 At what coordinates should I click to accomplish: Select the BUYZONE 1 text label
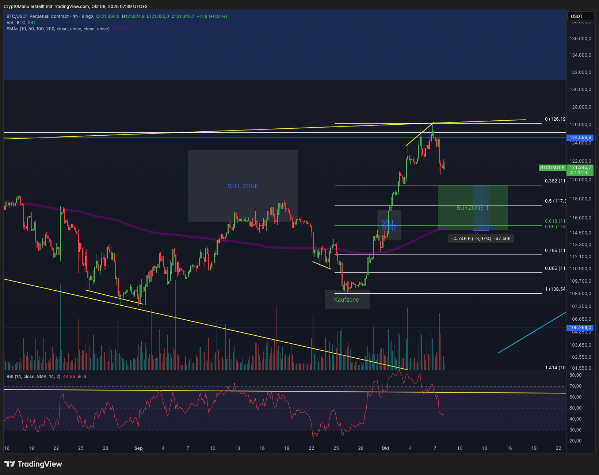click(x=472, y=208)
